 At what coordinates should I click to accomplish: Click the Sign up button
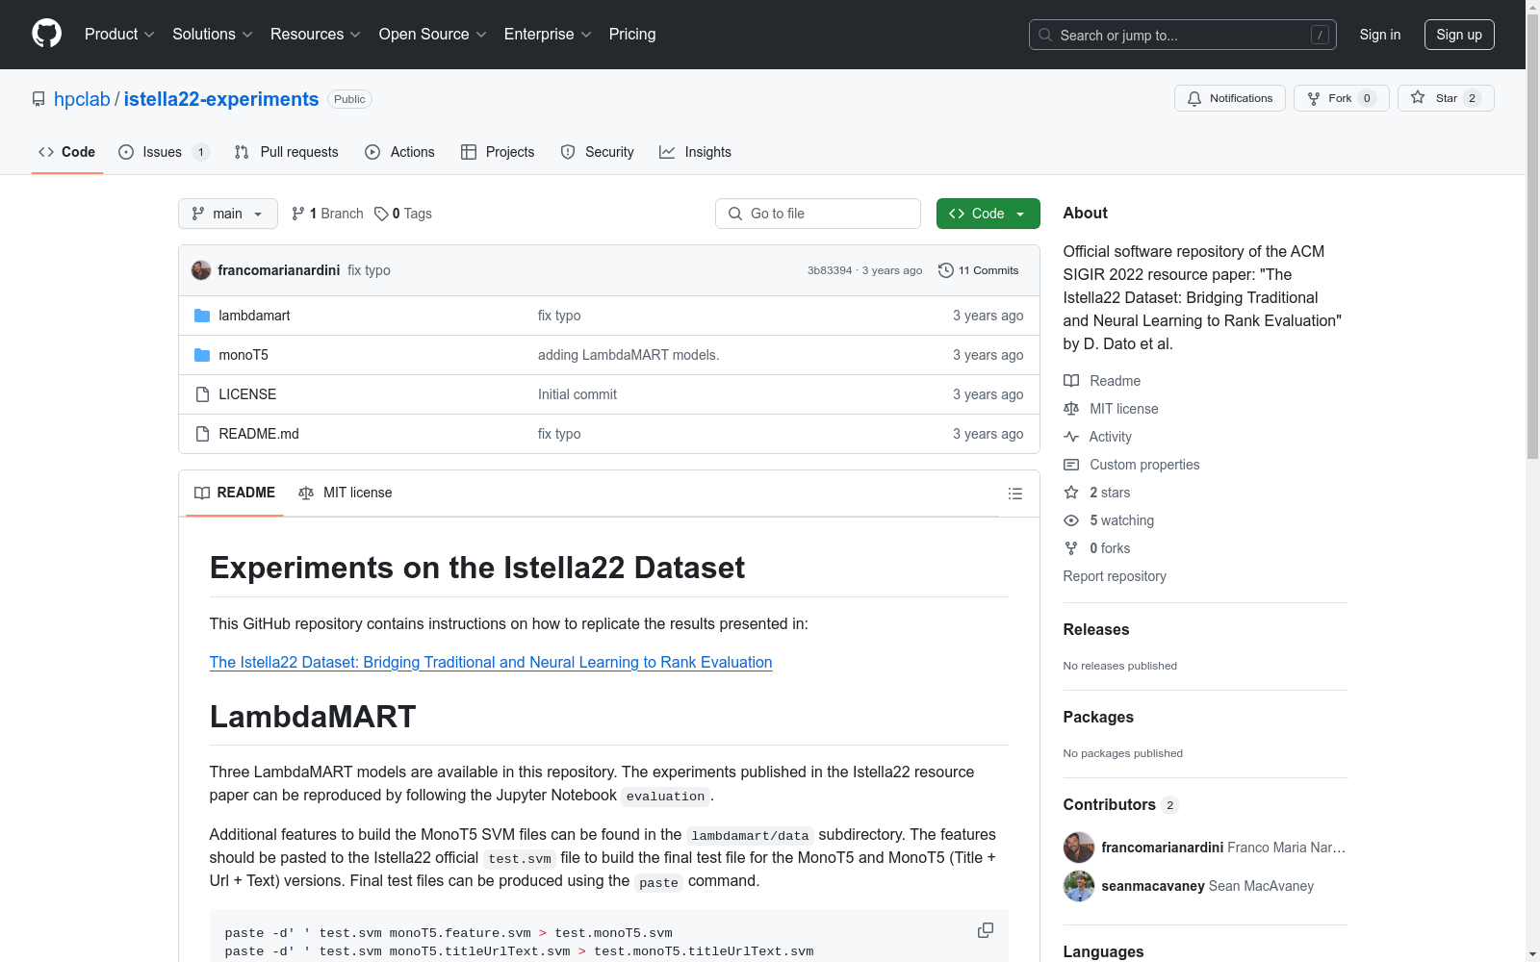tap(1459, 35)
